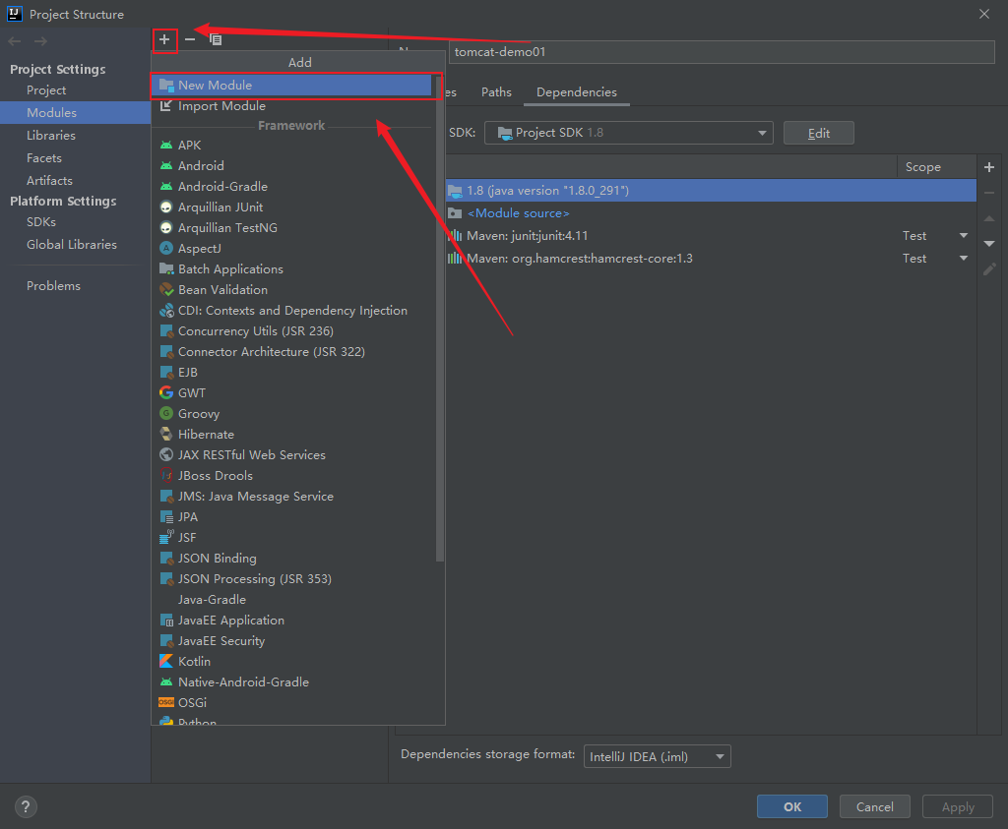Click the OK button
1008x829 pixels.
coord(792,806)
